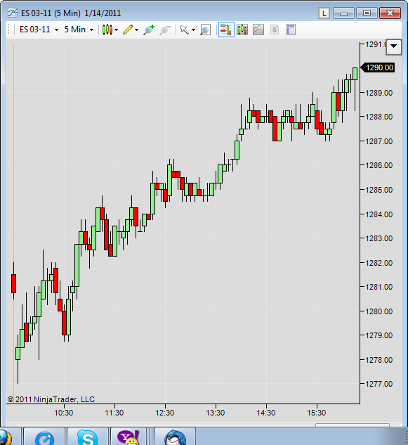Open the 5 Min interval dropdown
The width and height of the screenshot is (408, 445).
79,30
